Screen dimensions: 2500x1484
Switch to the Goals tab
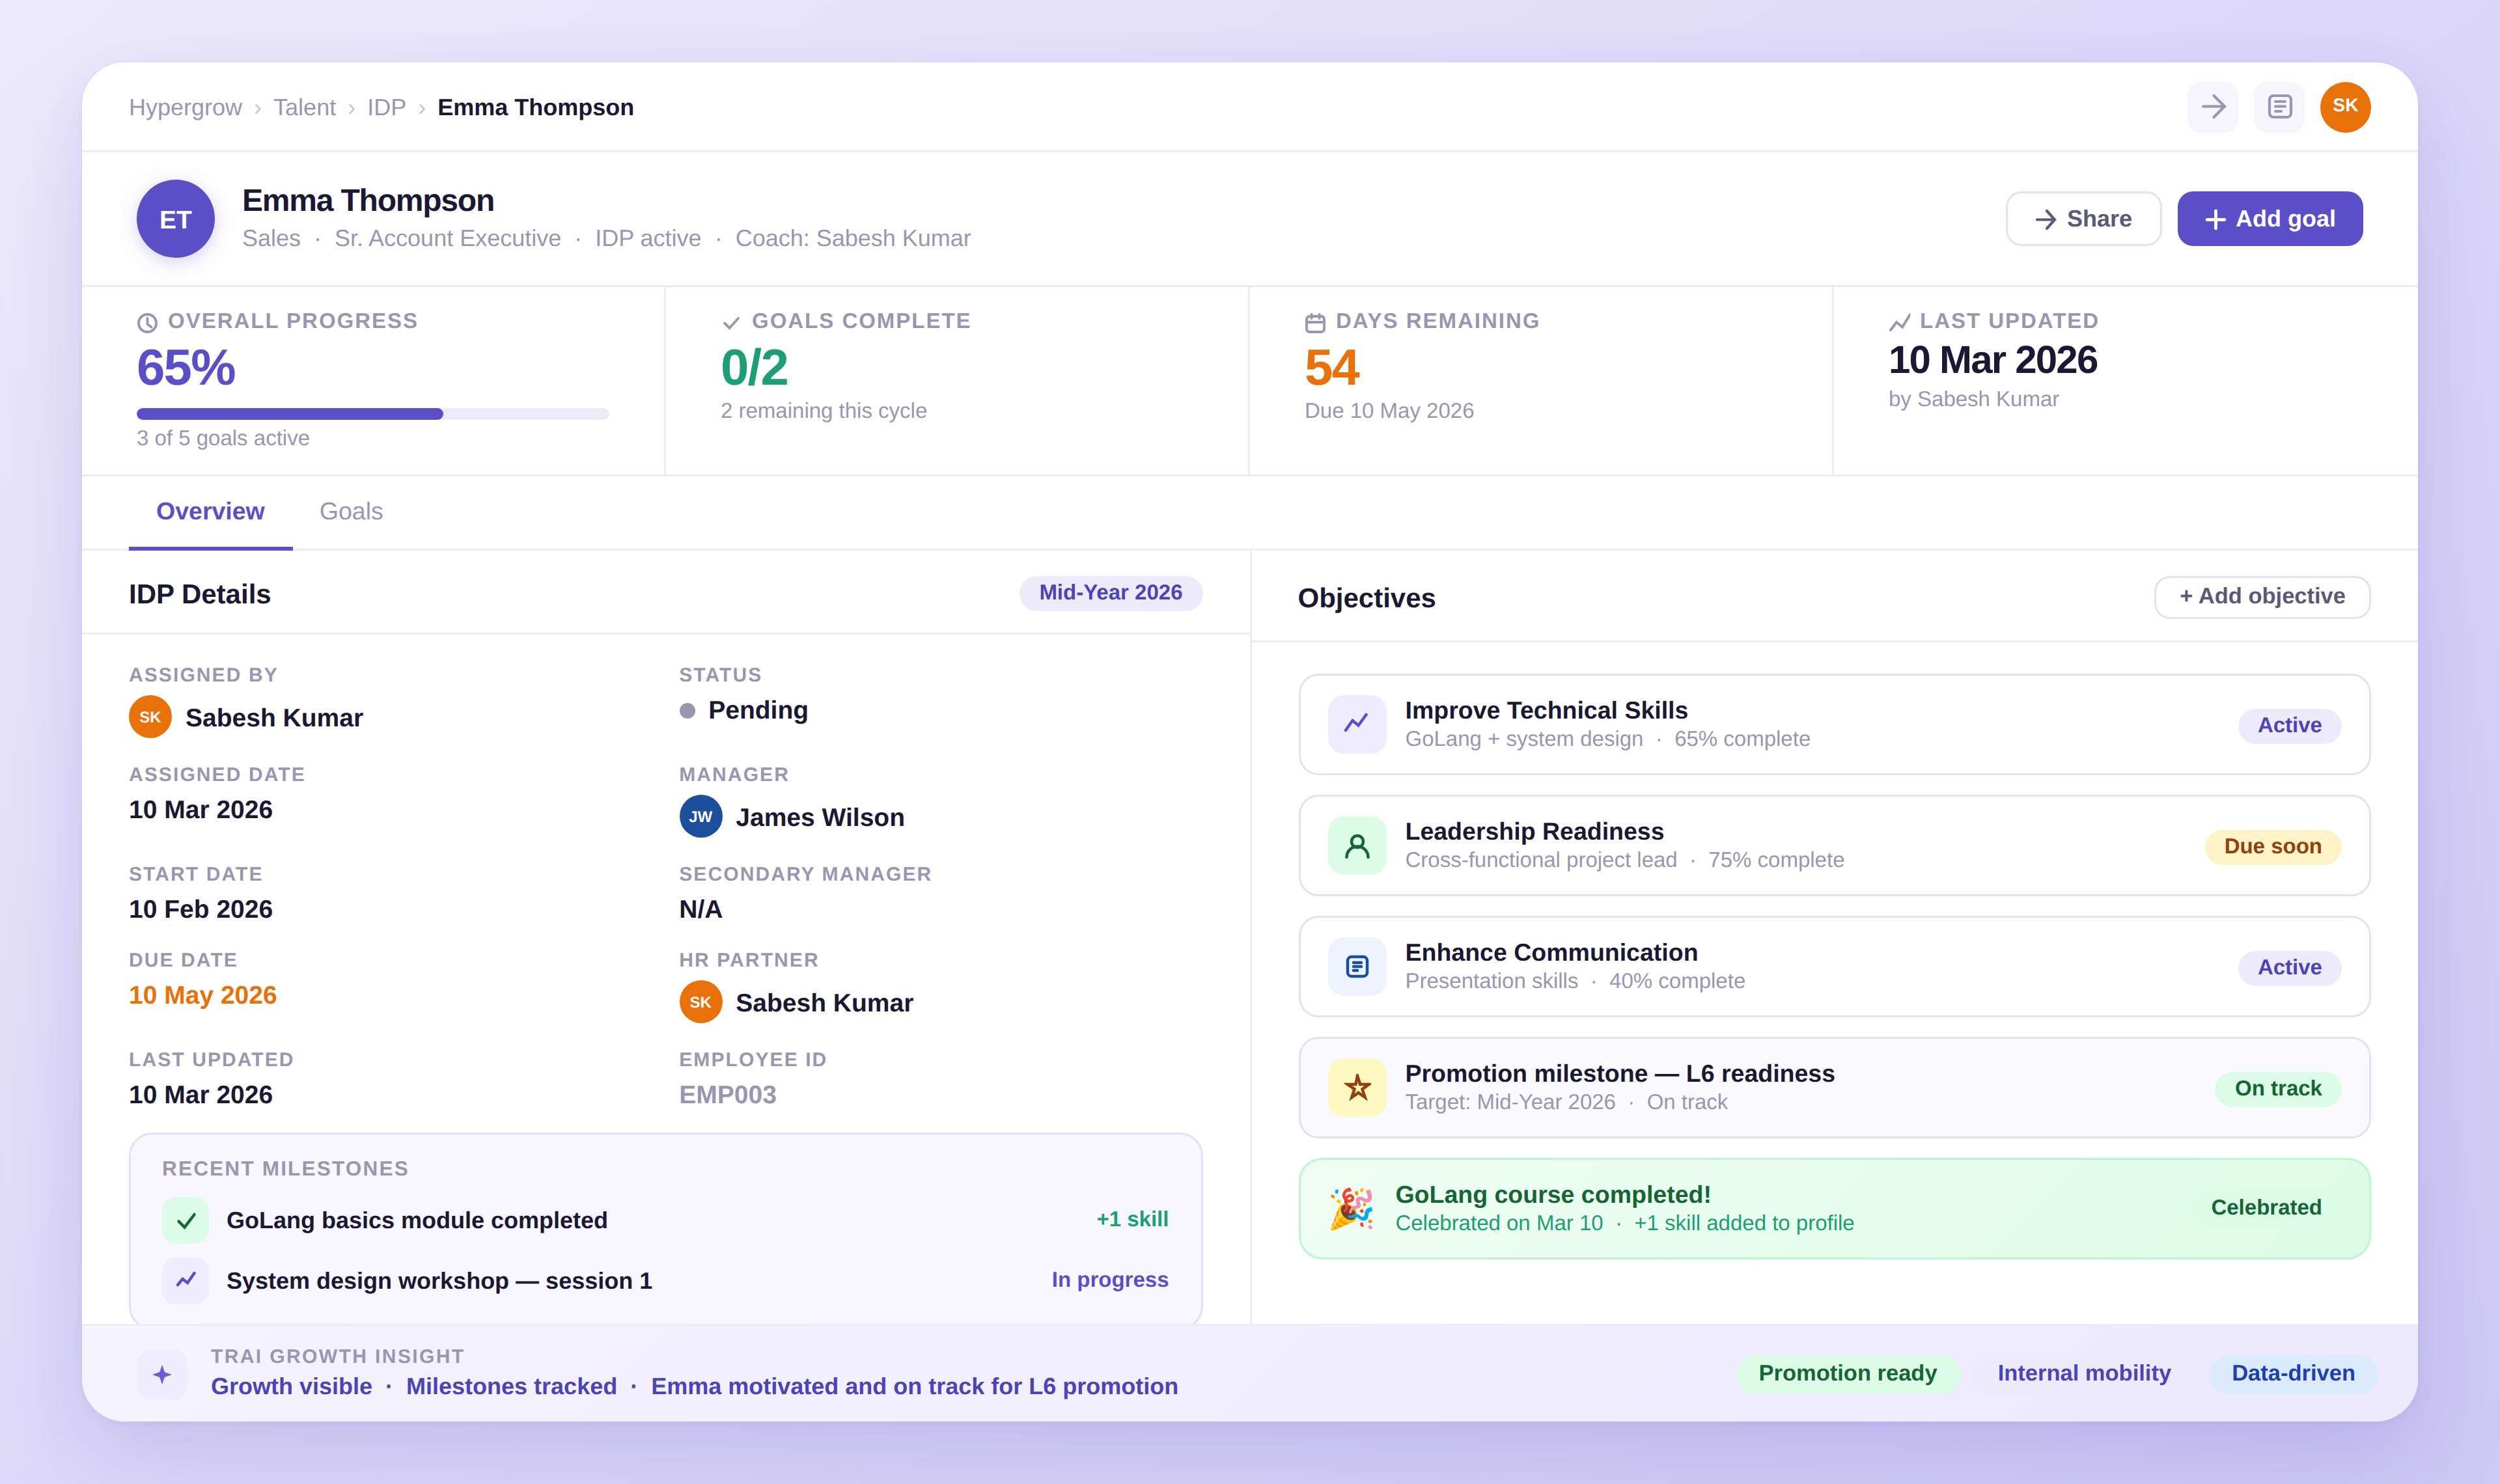coord(351,511)
